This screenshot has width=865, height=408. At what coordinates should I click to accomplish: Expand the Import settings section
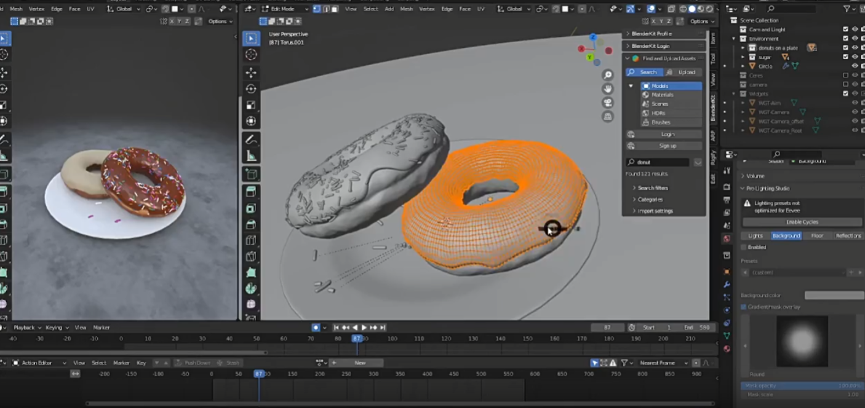pos(655,211)
